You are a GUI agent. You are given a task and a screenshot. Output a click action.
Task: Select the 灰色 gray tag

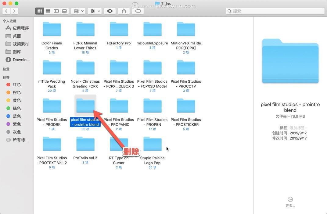pyautogui.click(x=14, y=132)
